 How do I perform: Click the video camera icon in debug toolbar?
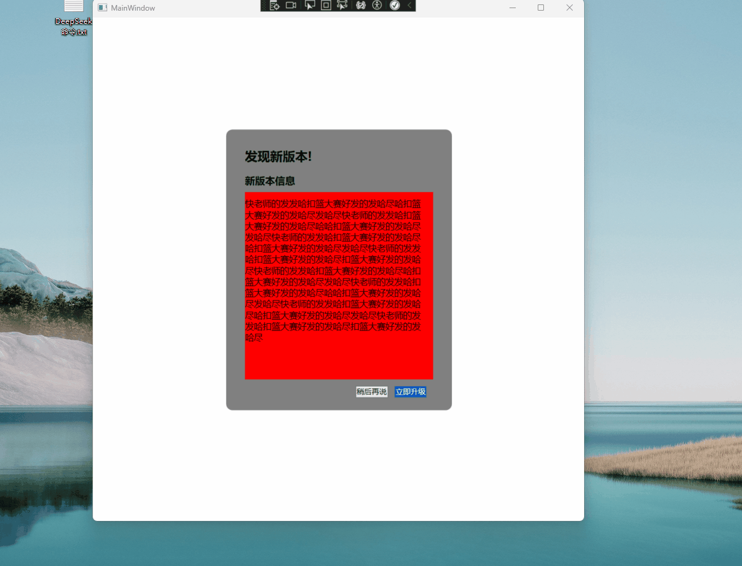point(291,6)
